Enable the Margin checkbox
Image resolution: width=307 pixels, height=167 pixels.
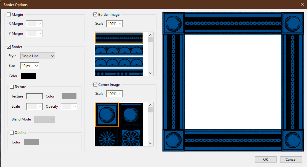[9, 15]
